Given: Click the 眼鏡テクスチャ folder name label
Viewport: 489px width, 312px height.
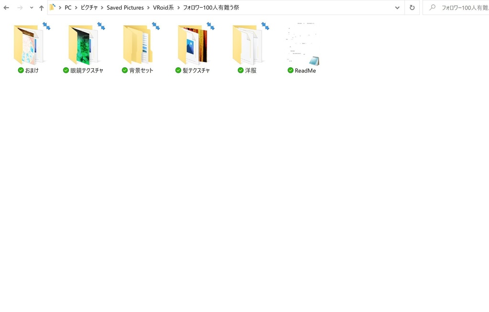Looking at the screenshot, I should pos(87,71).
